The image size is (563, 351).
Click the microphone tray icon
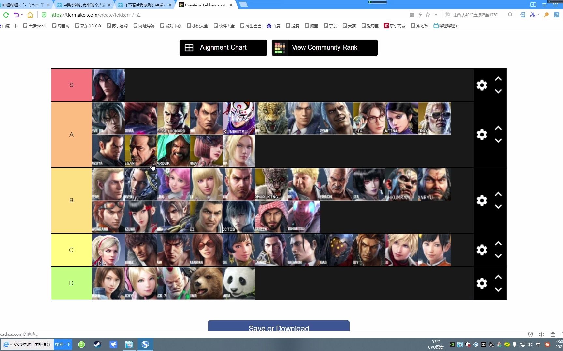[514, 344]
